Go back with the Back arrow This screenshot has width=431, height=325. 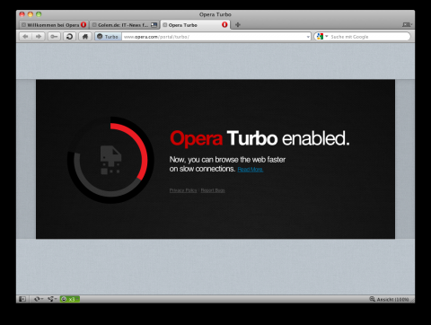(26, 37)
